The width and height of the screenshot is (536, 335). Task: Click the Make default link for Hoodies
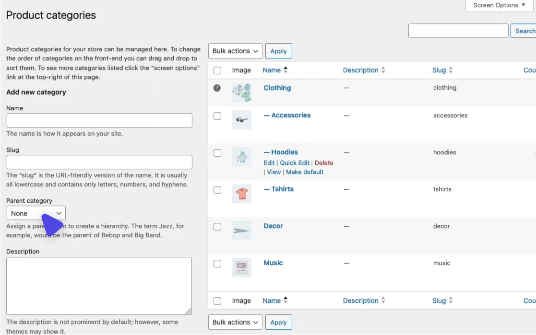coord(305,172)
